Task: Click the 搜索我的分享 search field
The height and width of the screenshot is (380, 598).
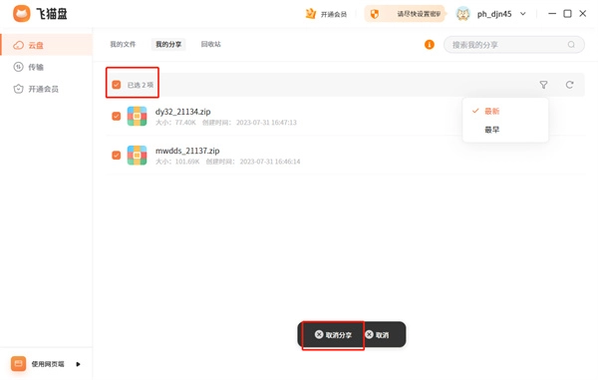Action: (513, 45)
